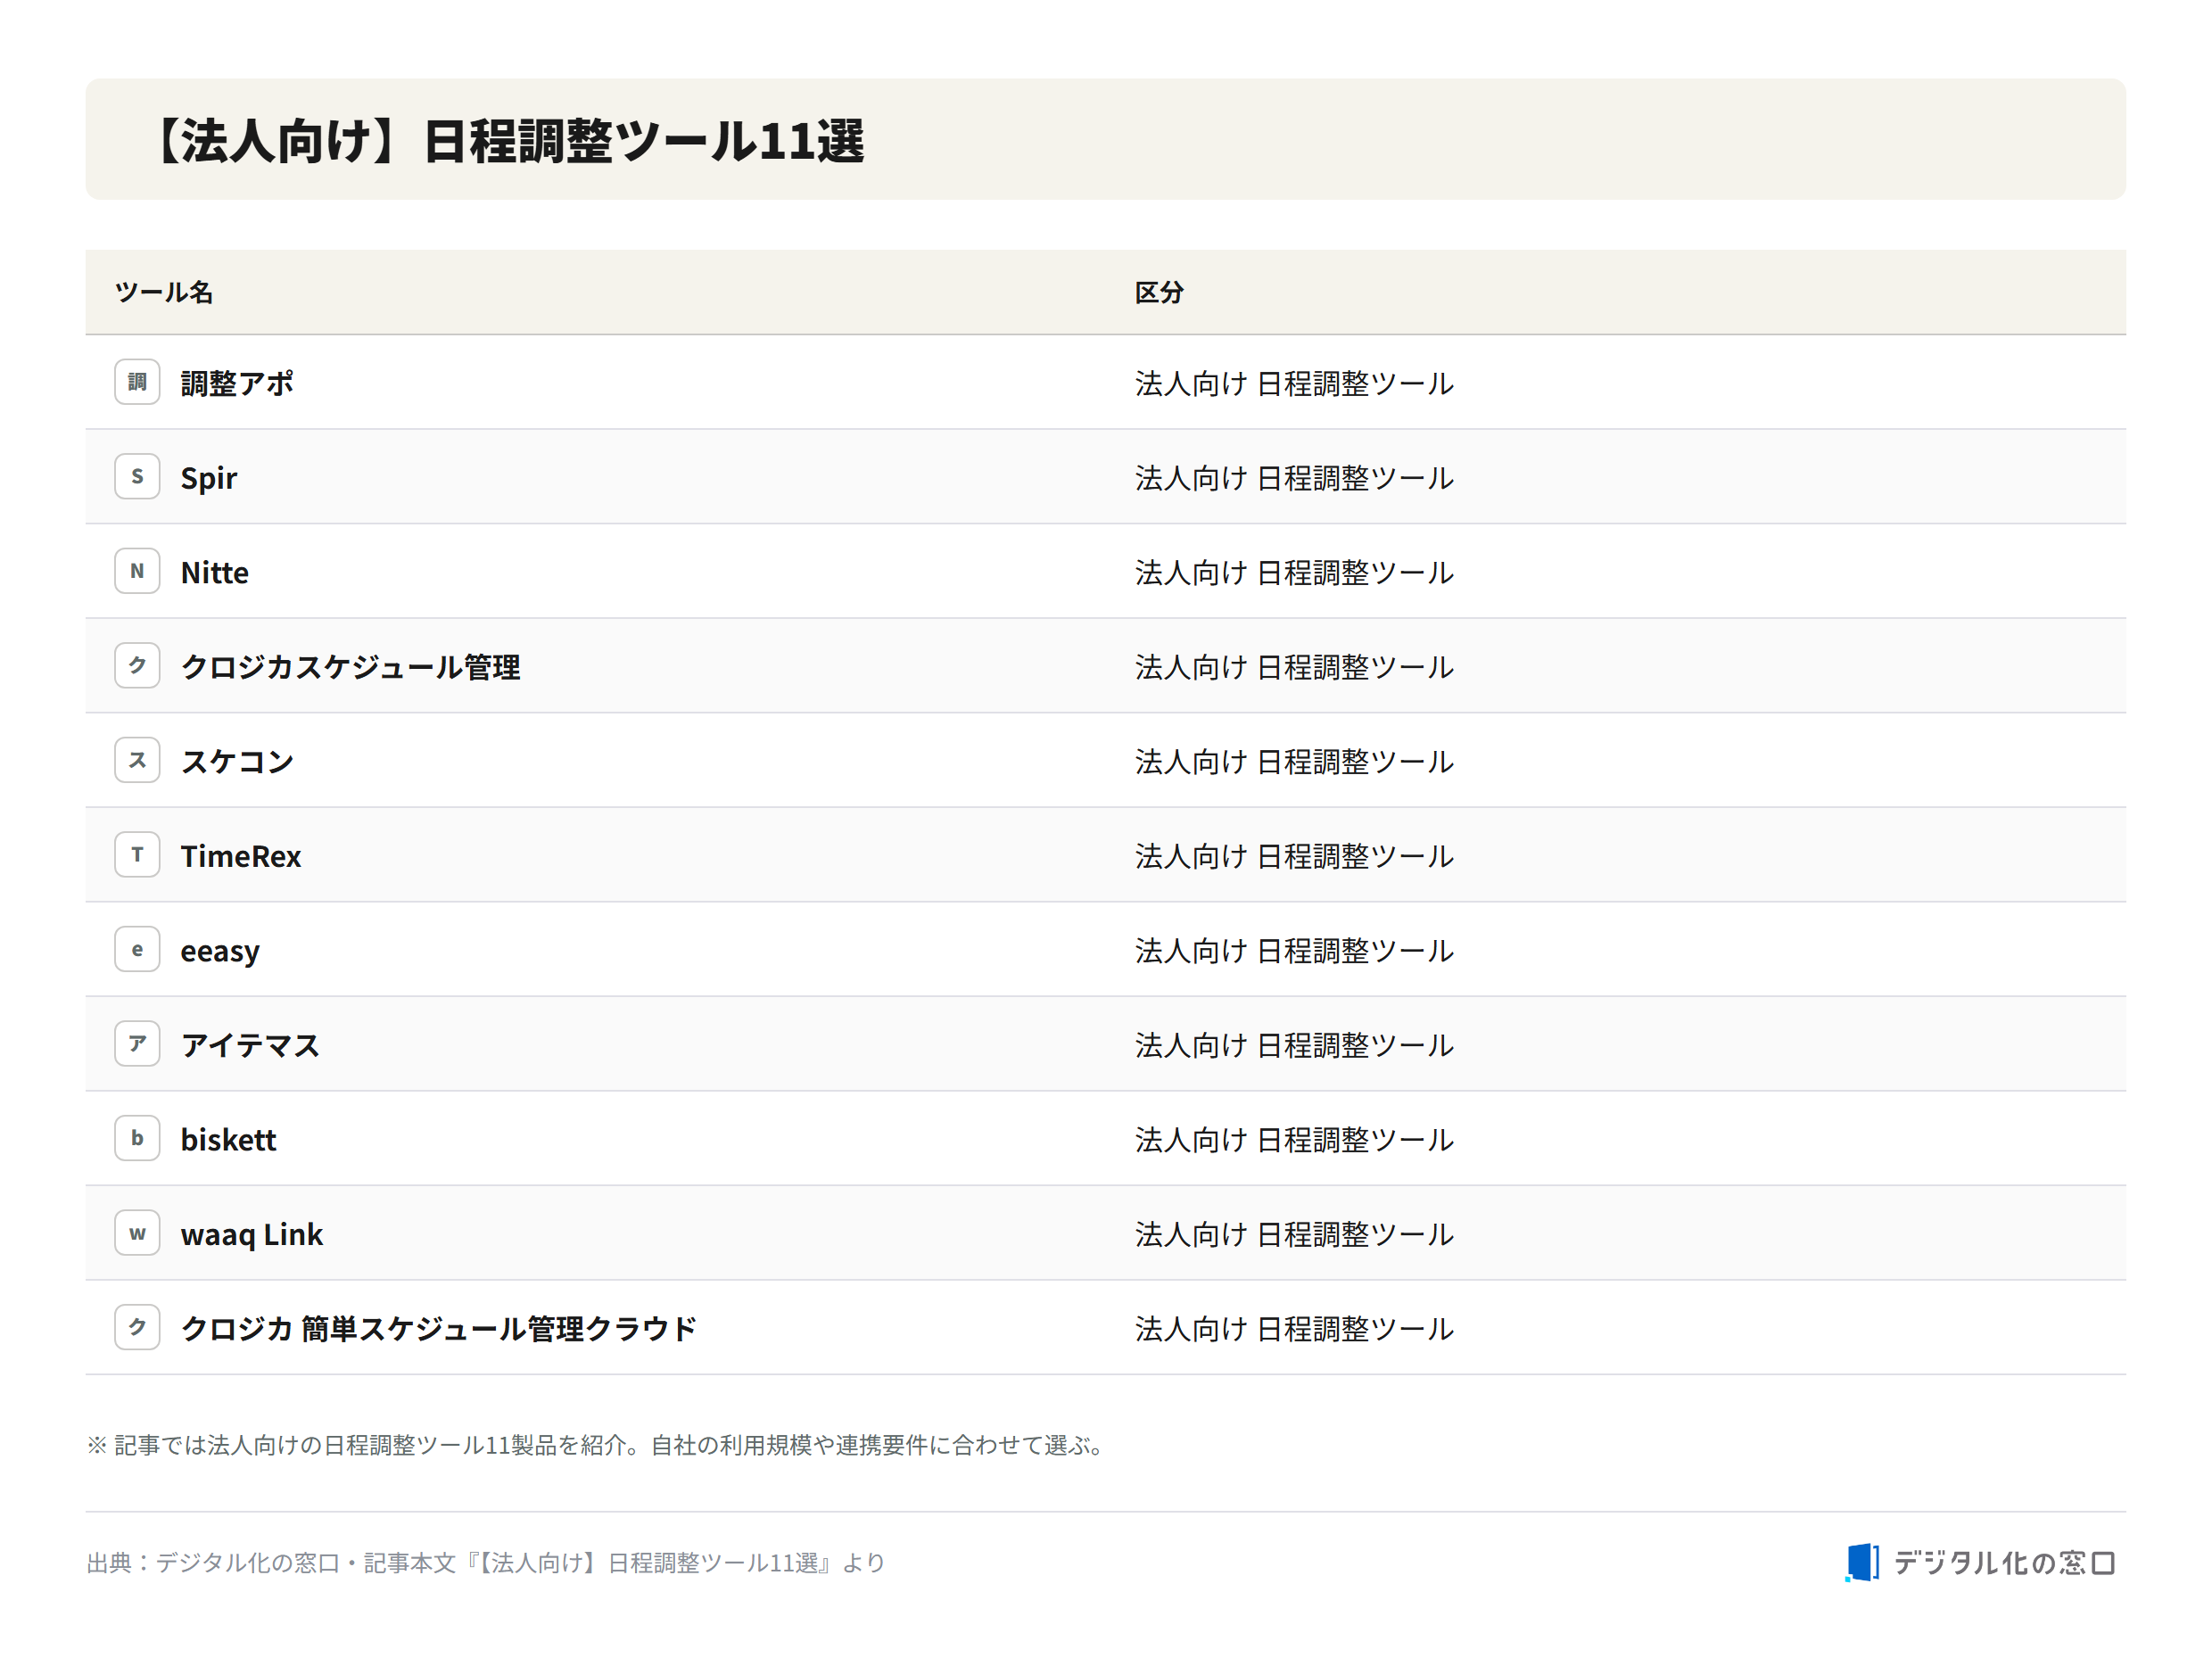This screenshot has width=2212, height=1666.
Task: Click the ア icon beside アイテマス
Action: pos(137,1044)
